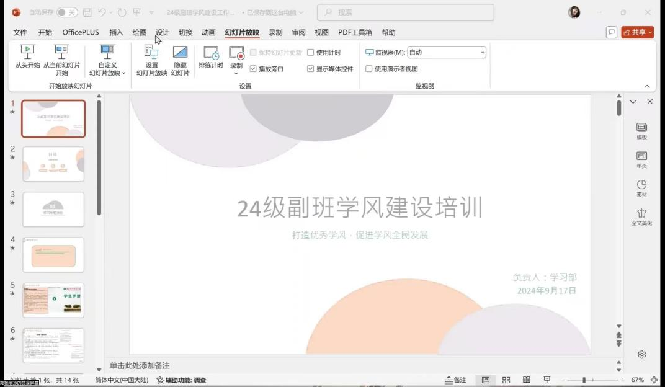Click 排练计时 rehearse timings icon

click(x=210, y=57)
